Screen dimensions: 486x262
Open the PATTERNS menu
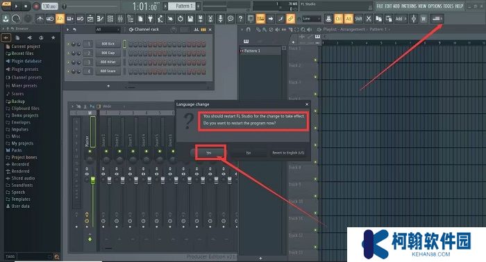[x=408, y=6]
